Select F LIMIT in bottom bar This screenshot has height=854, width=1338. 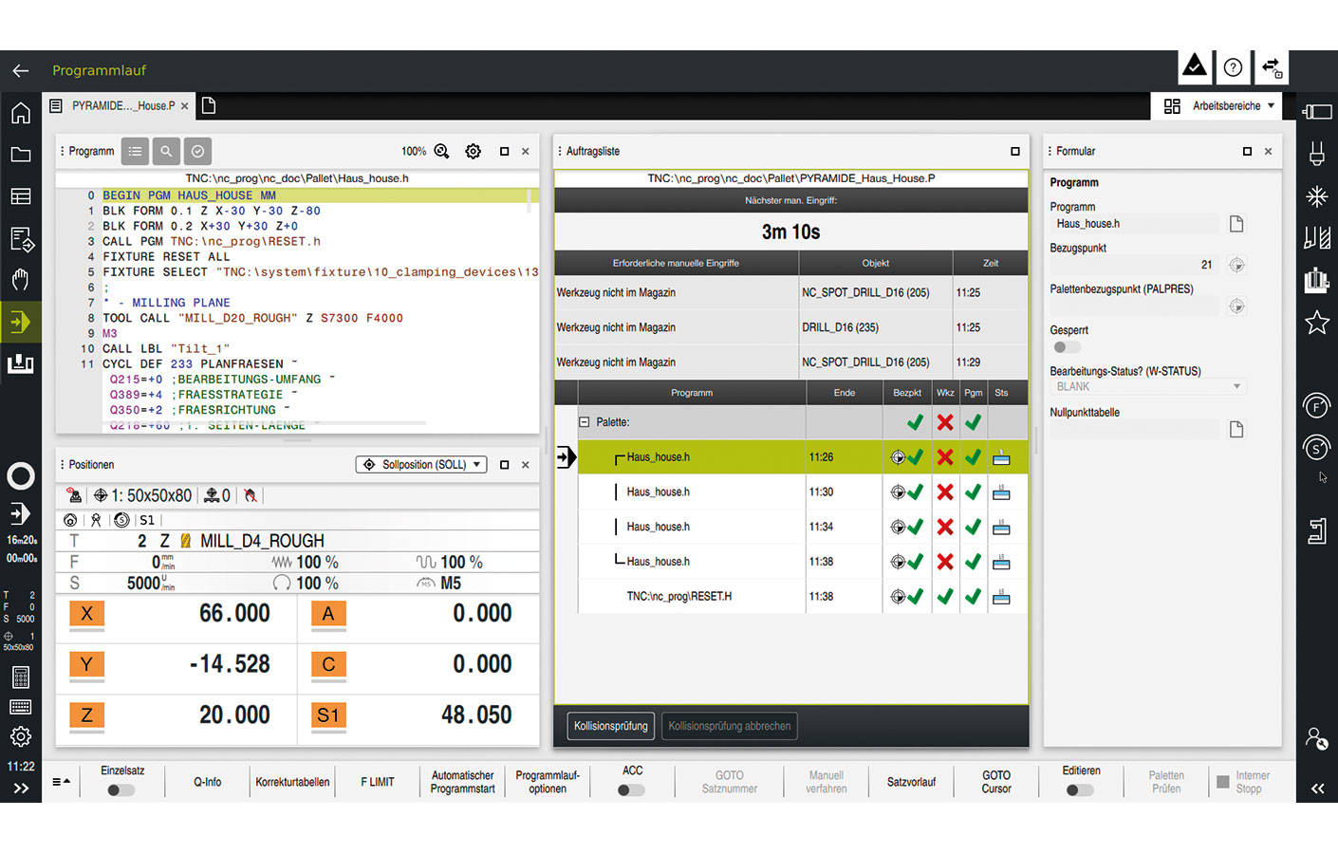(377, 782)
